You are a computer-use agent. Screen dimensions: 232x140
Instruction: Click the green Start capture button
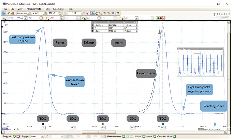[x=14, y=137]
